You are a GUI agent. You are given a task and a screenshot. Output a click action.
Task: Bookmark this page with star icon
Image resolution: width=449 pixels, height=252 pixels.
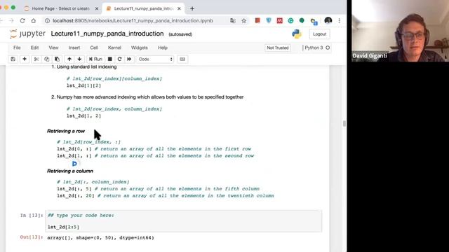[244, 20]
